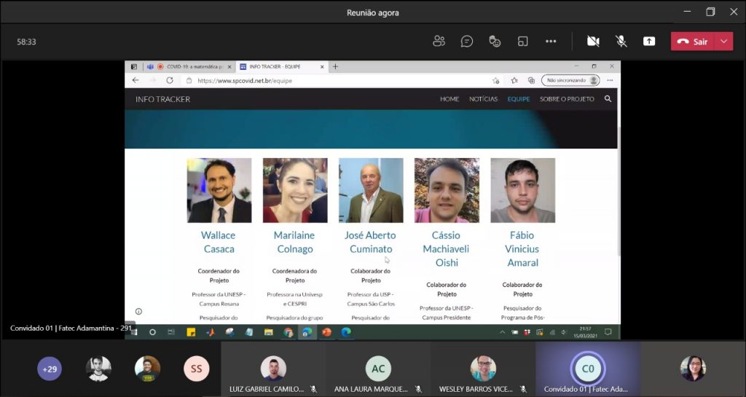Open Edge vertical tabs button

(134, 66)
